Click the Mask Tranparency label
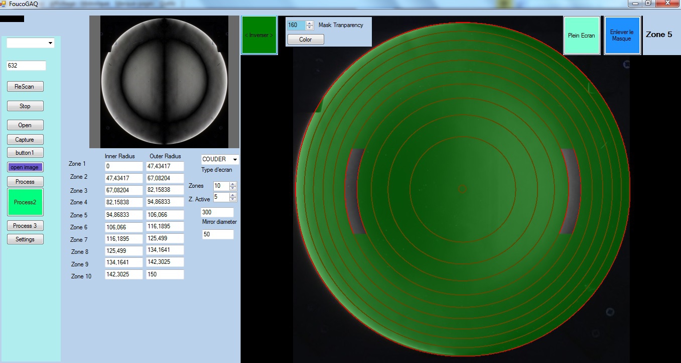This screenshot has height=363, width=681. pyautogui.click(x=341, y=25)
